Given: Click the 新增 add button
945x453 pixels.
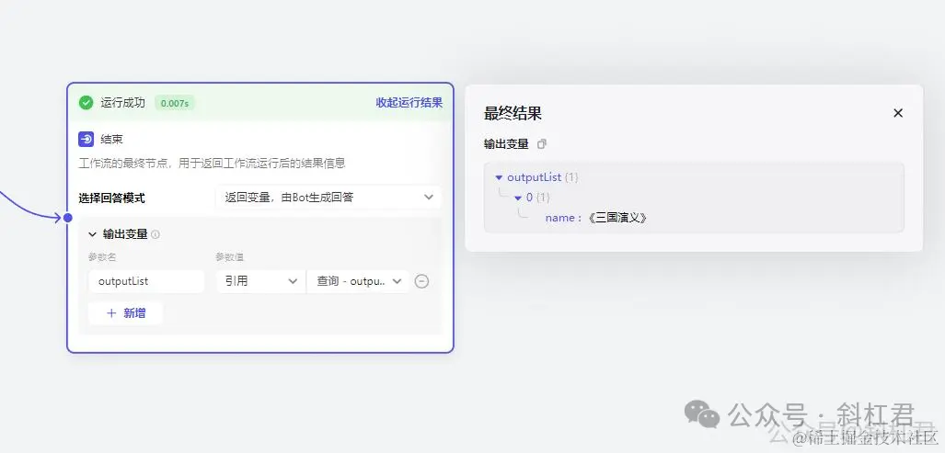Looking at the screenshot, I should 126,312.
